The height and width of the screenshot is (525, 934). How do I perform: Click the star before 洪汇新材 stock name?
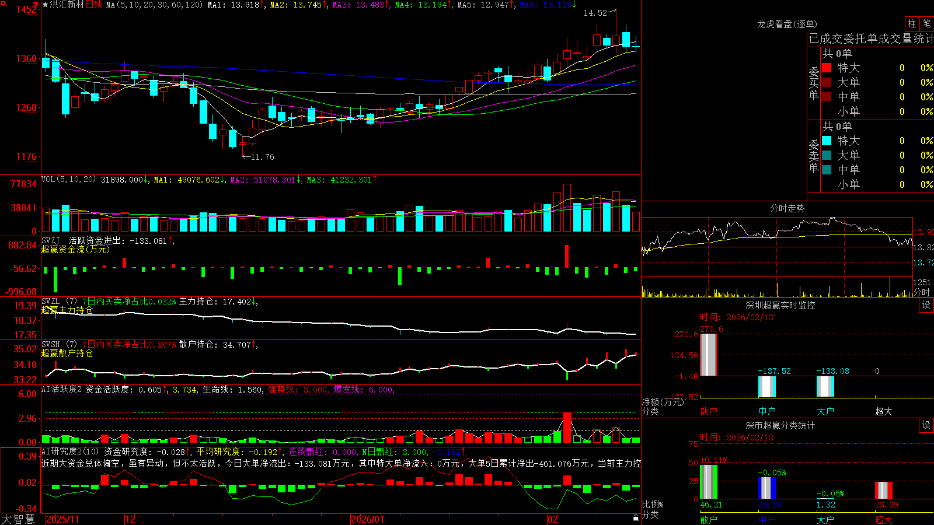coord(46,5)
